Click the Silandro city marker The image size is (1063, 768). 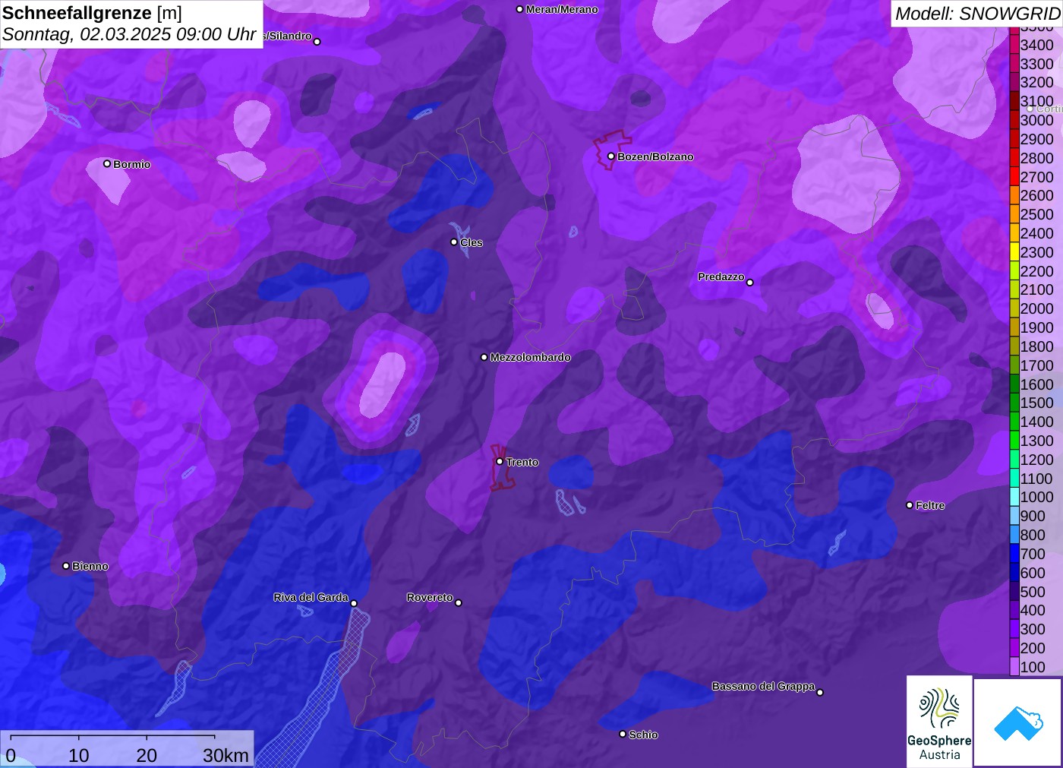pos(317,42)
